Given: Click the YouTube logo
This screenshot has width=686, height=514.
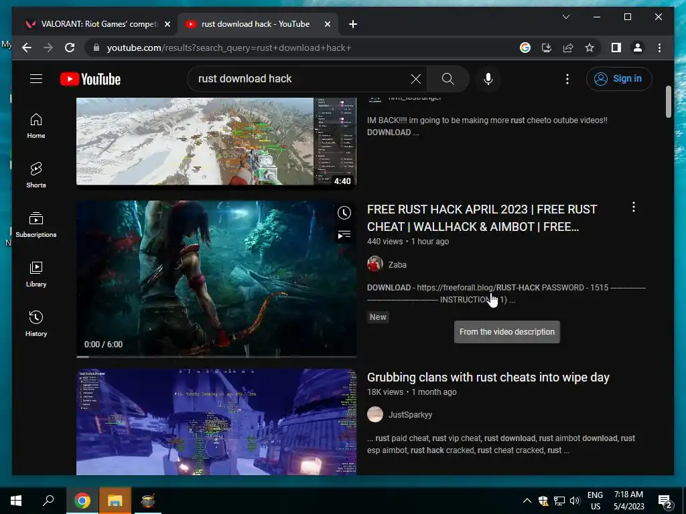Looking at the screenshot, I should 90,79.
